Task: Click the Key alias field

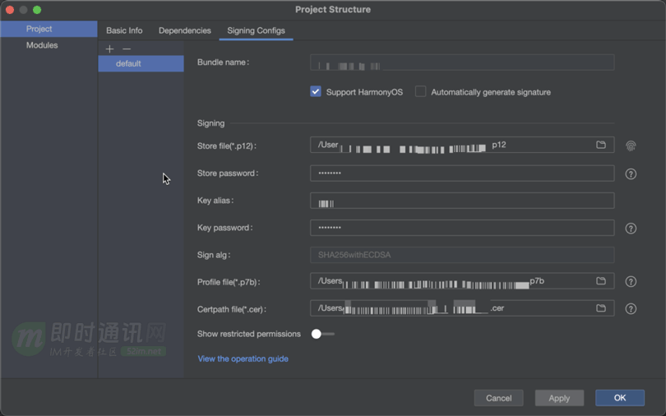Action: (462, 201)
